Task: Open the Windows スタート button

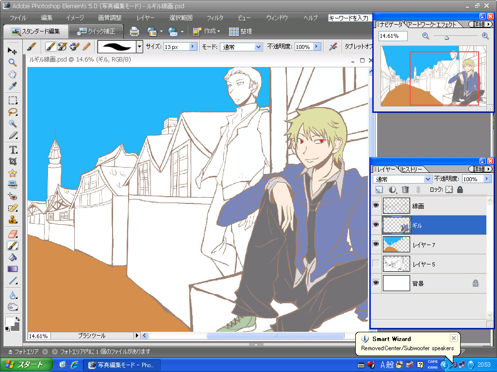Action: (x=26, y=365)
